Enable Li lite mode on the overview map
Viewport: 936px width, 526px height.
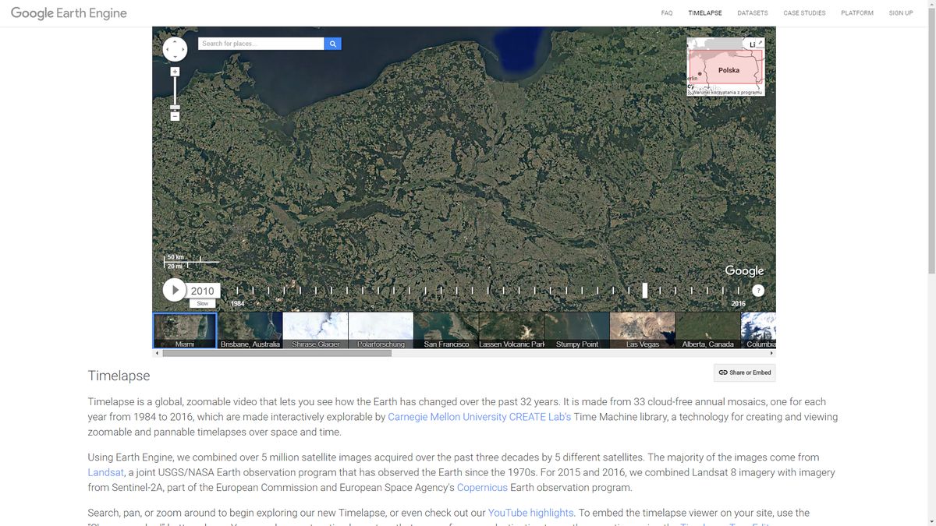(x=752, y=44)
